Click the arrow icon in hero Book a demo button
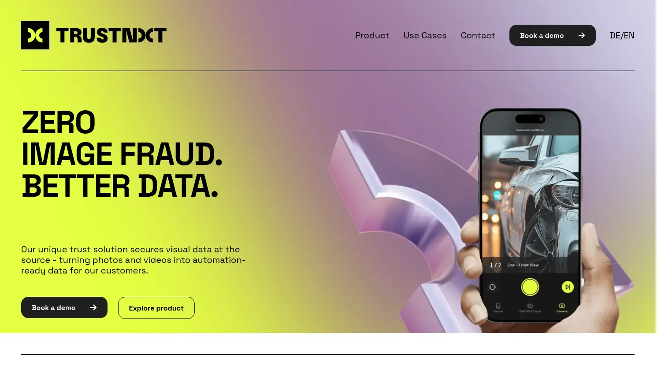 pos(93,307)
